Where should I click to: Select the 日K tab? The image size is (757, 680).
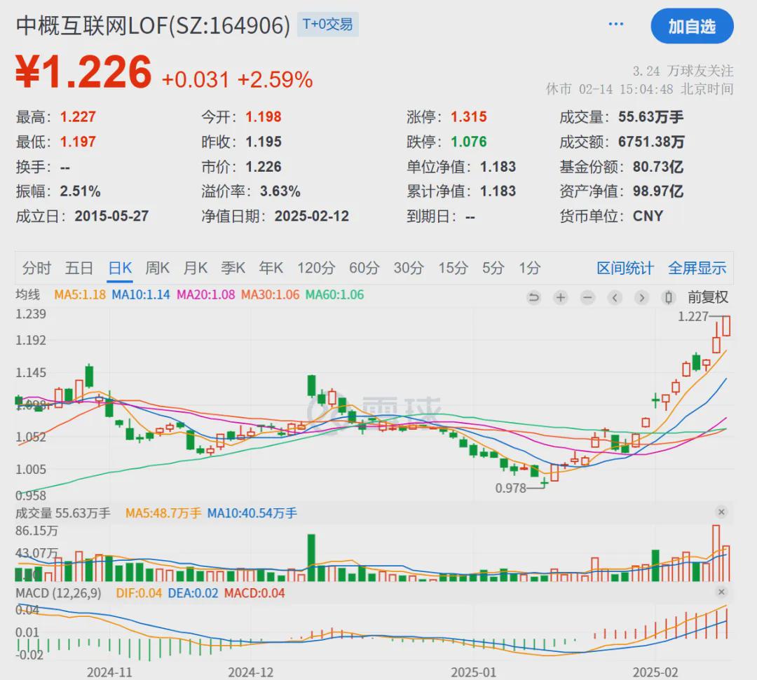[x=120, y=268]
